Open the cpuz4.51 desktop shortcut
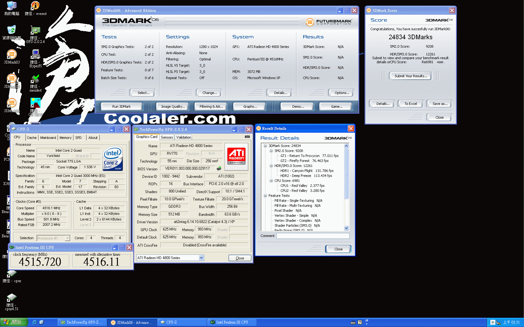This screenshot has height=327, width=524. (x=12, y=302)
